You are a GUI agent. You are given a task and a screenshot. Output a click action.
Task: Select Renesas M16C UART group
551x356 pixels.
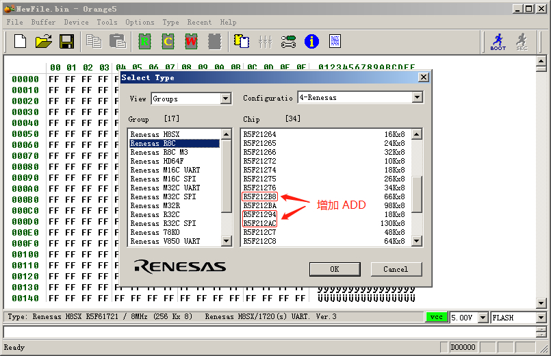165,170
